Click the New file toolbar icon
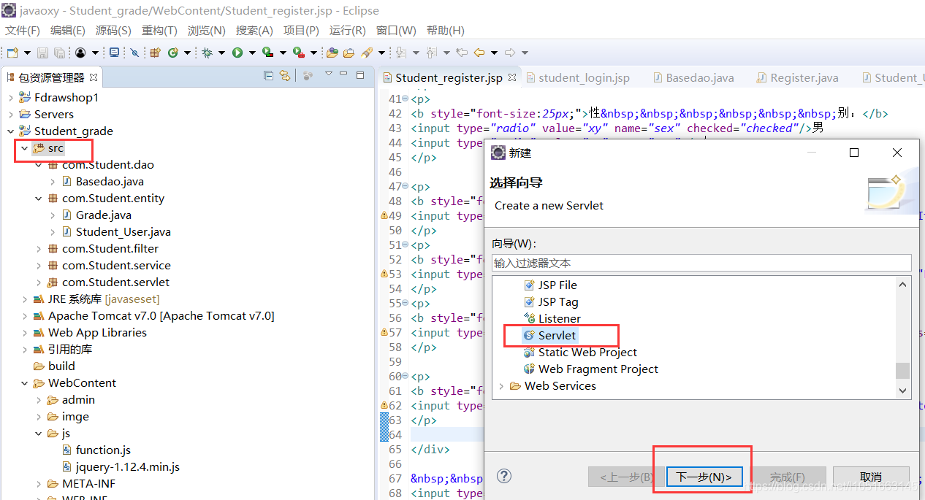The height and width of the screenshot is (500, 925). pyautogui.click(x=12, y=53)
